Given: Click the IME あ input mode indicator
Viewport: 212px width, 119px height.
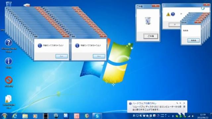Looking at the screenshot, I should (134, 116).
